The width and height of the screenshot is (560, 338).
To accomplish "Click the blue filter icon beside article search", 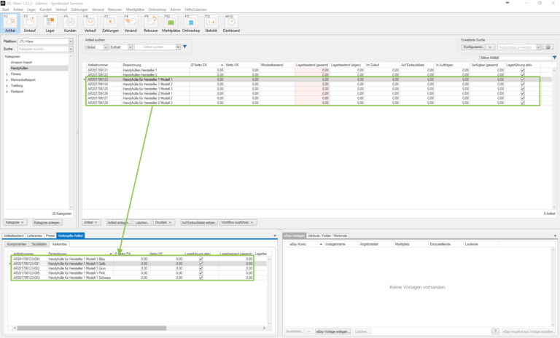I will (184, 47).
